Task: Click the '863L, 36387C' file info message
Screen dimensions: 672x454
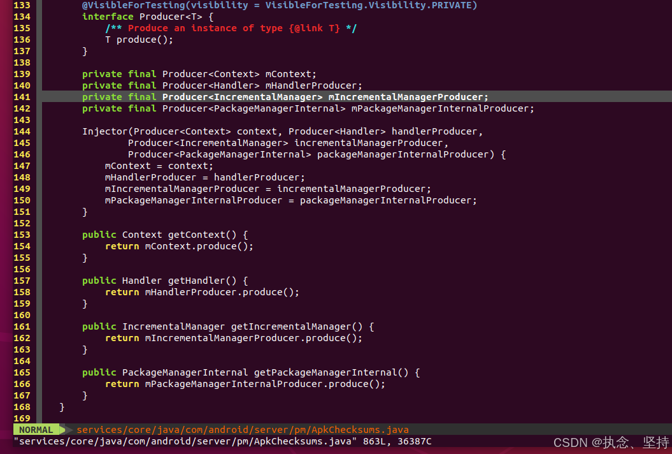Action: pos(397,441)
